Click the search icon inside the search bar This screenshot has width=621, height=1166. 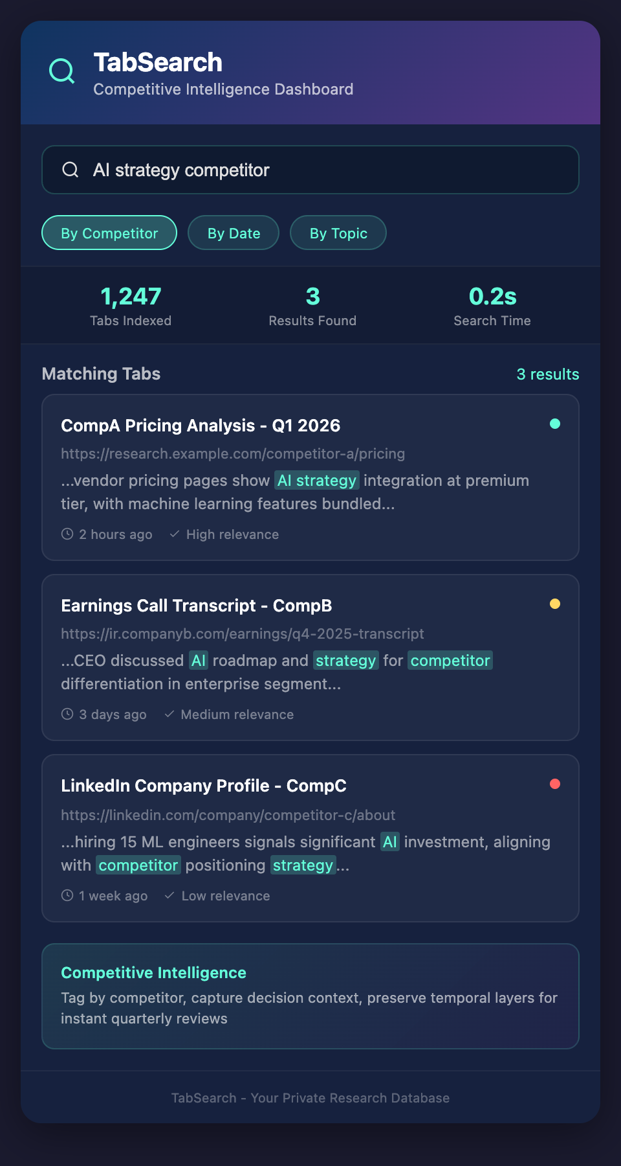[71, 170]
